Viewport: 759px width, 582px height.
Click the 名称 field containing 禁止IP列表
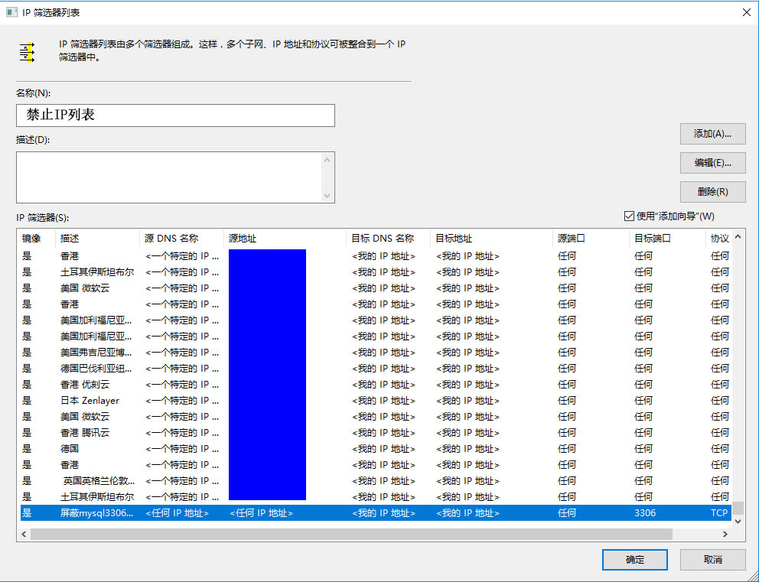tap(175, 115)
